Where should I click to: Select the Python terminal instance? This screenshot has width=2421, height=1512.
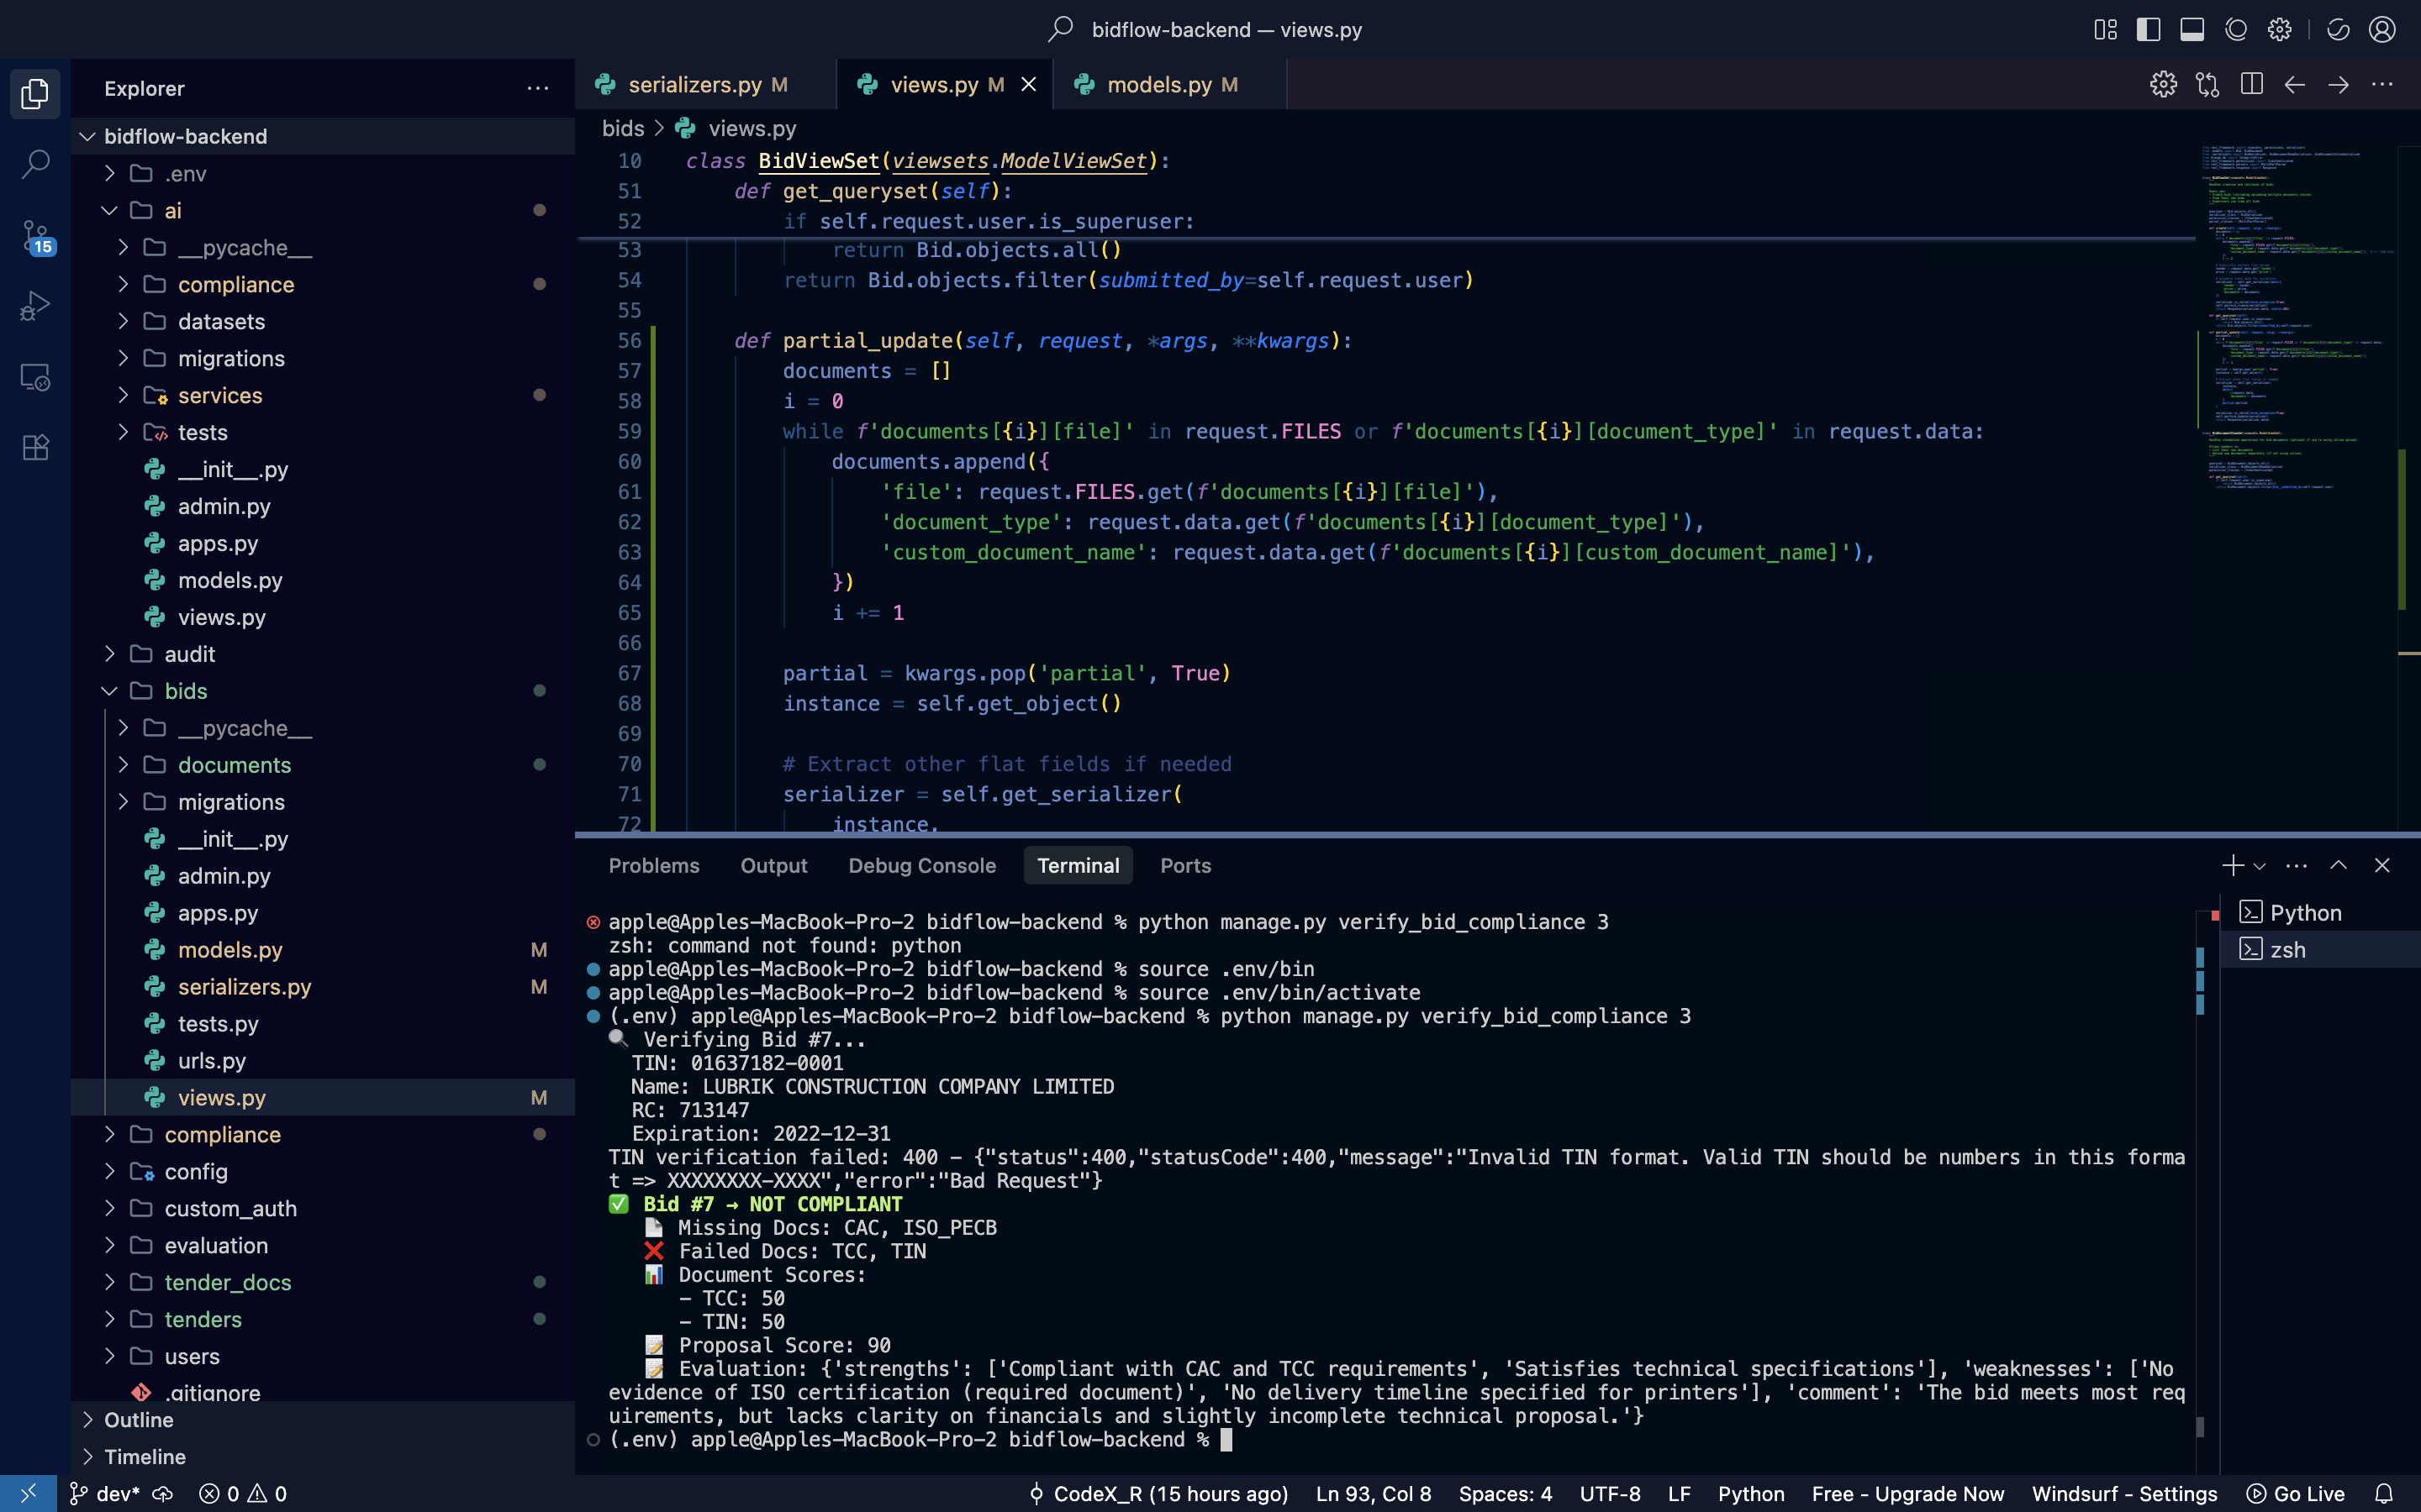[2319, 912]
